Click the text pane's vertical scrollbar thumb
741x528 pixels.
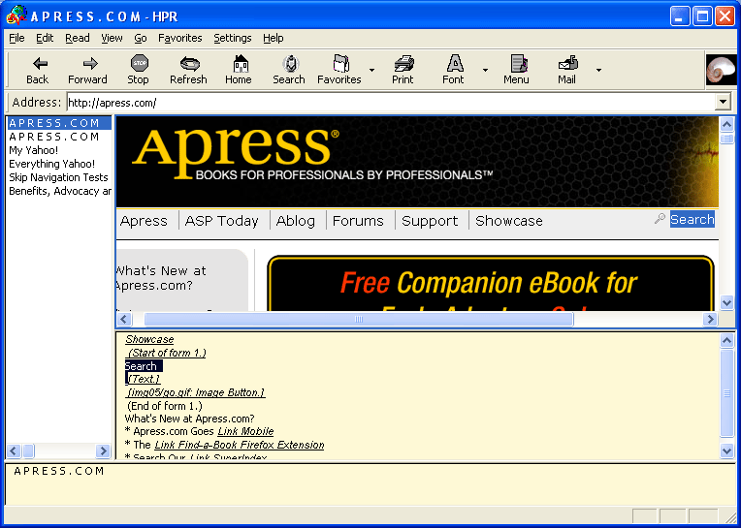(726, 393)
